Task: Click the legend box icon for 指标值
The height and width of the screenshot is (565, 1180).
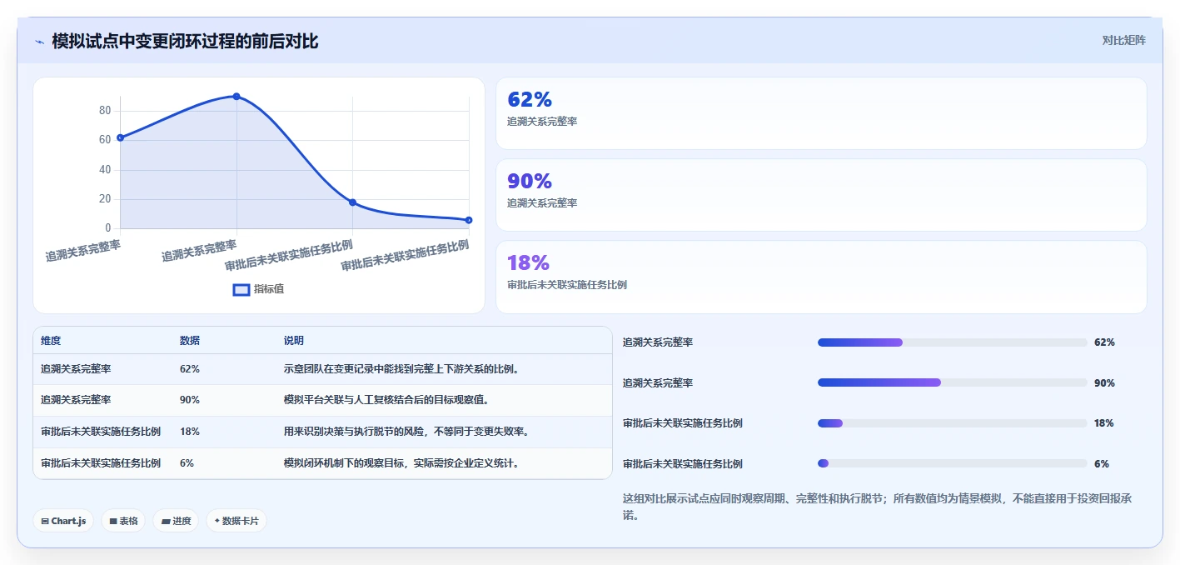Action: click(x=241, y=289)
